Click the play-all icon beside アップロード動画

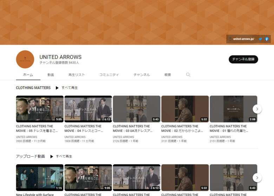52,157
